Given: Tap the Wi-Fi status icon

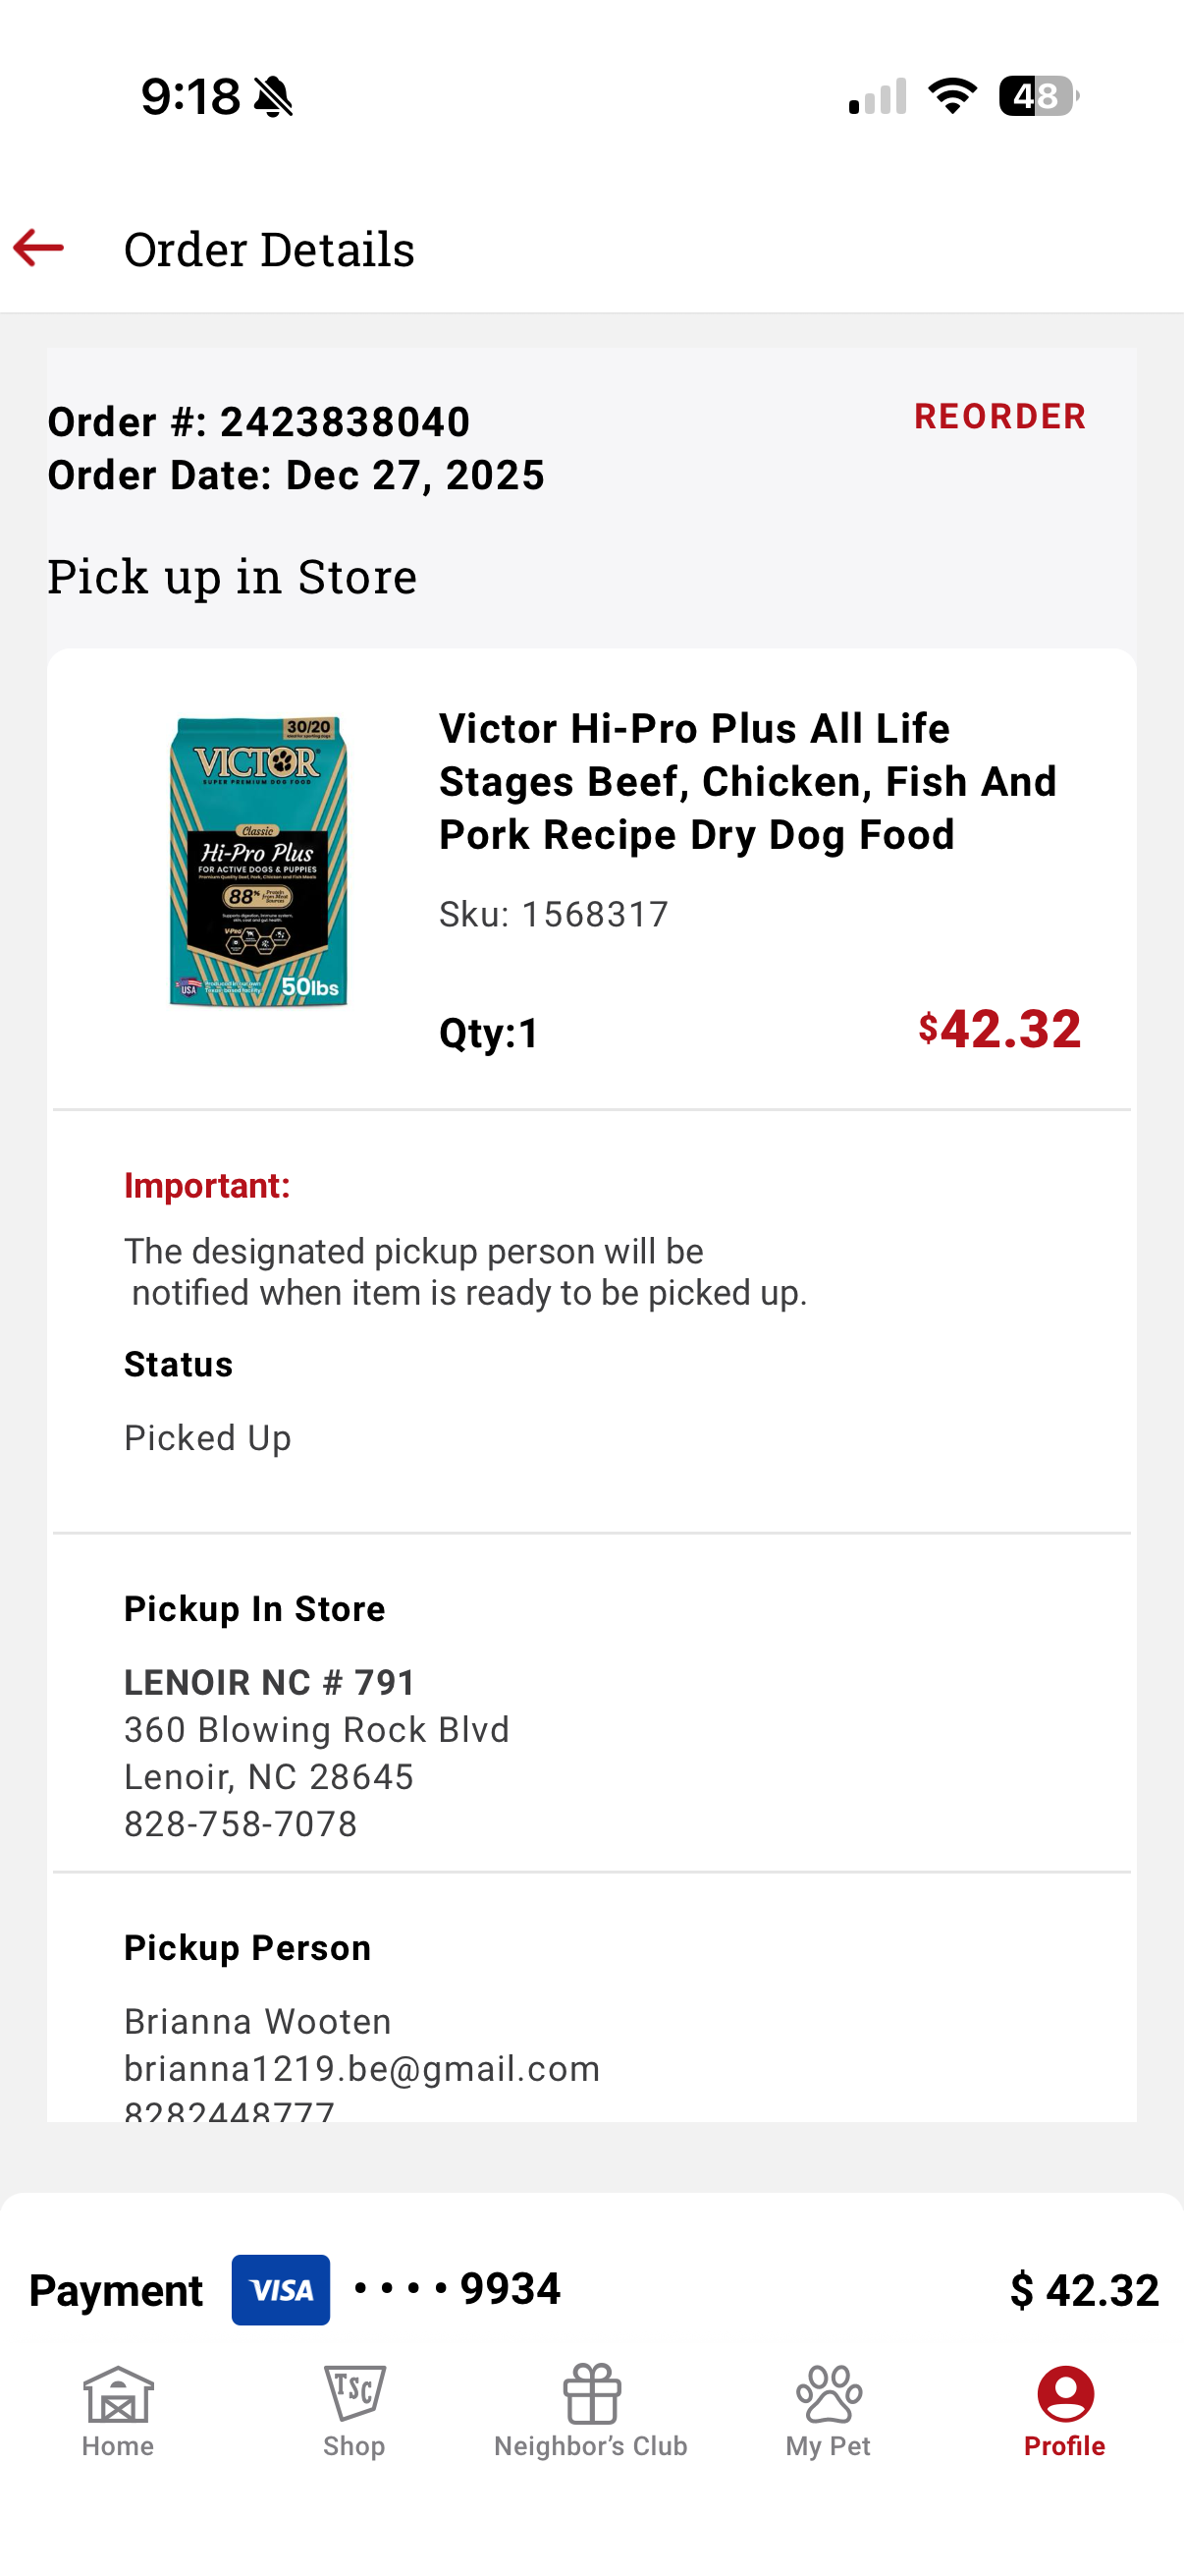Looking at the screenshot, I should pos(952,96).
